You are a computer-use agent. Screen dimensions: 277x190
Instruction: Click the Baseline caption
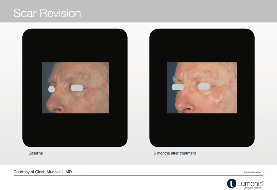[x=36, y=153]
